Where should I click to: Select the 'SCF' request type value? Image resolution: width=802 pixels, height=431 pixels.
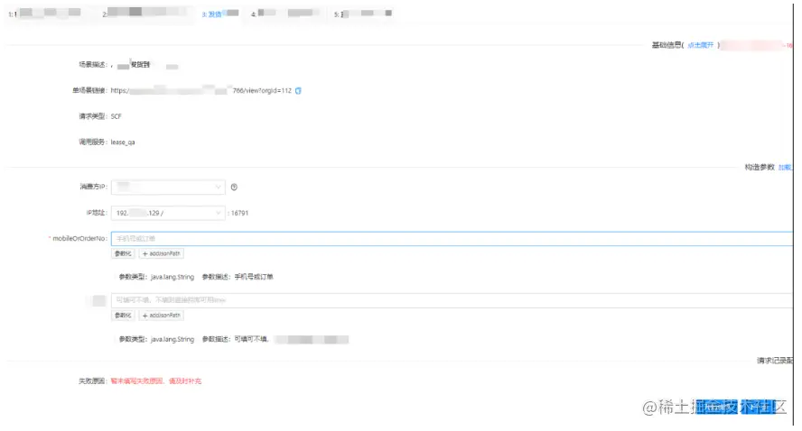click(117, 117)
